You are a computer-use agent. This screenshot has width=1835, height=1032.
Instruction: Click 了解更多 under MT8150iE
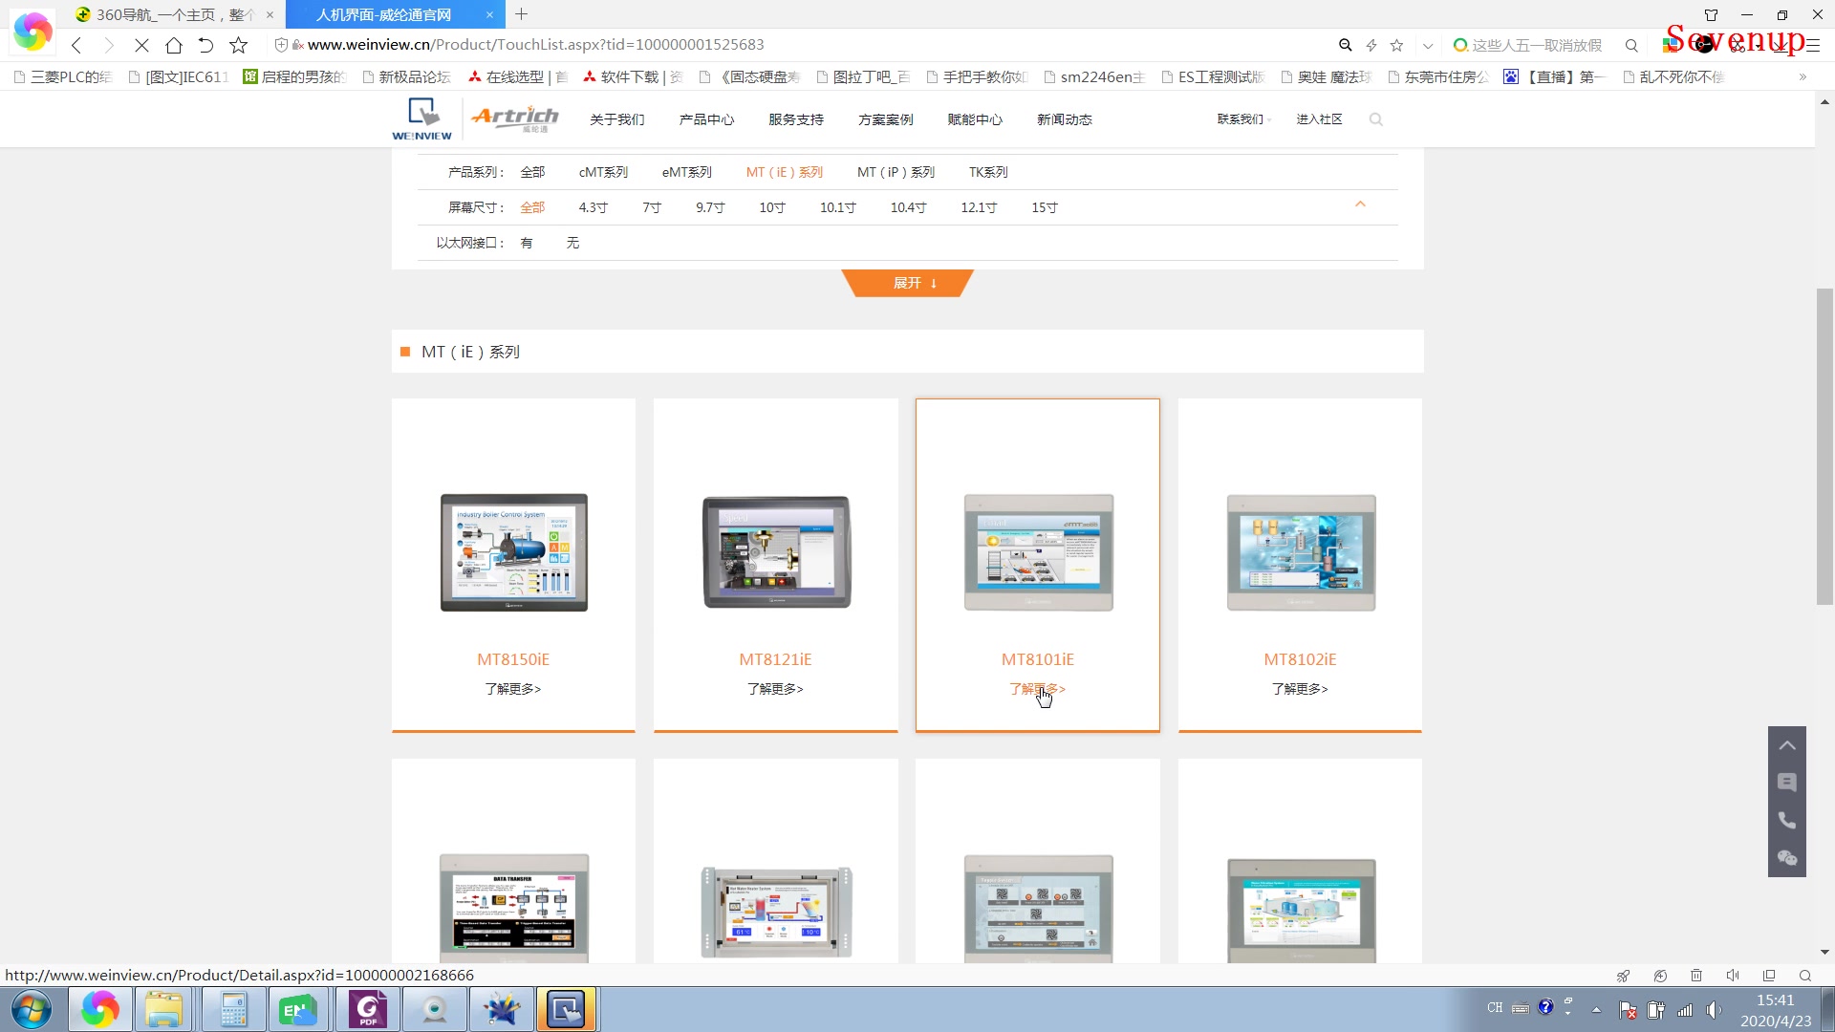click(x=513, y=689)
